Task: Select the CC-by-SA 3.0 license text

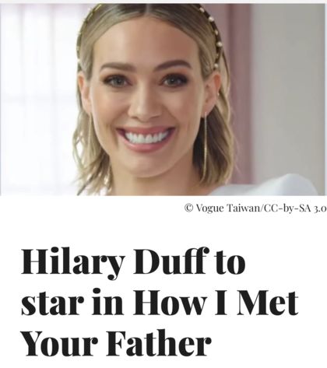Action: pyautogui.click(x=294, y=208)
